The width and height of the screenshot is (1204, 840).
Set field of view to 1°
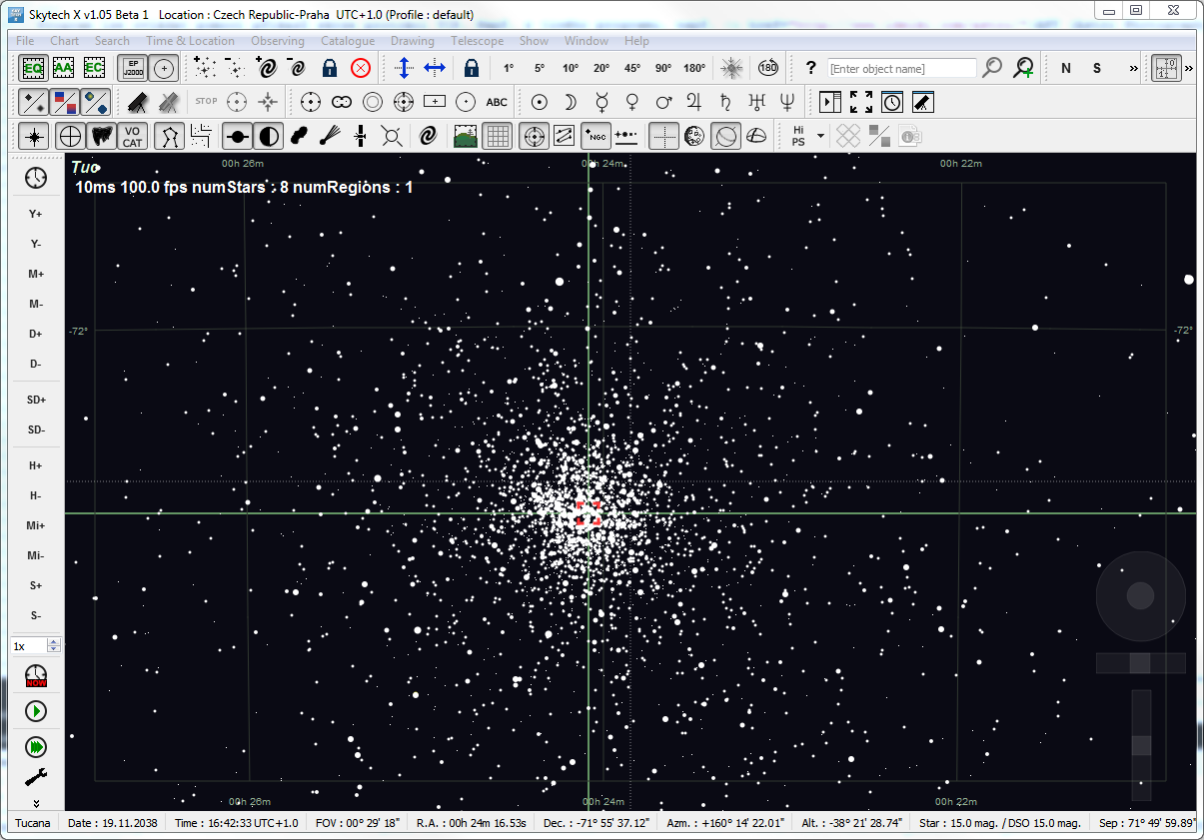point(509,68)
